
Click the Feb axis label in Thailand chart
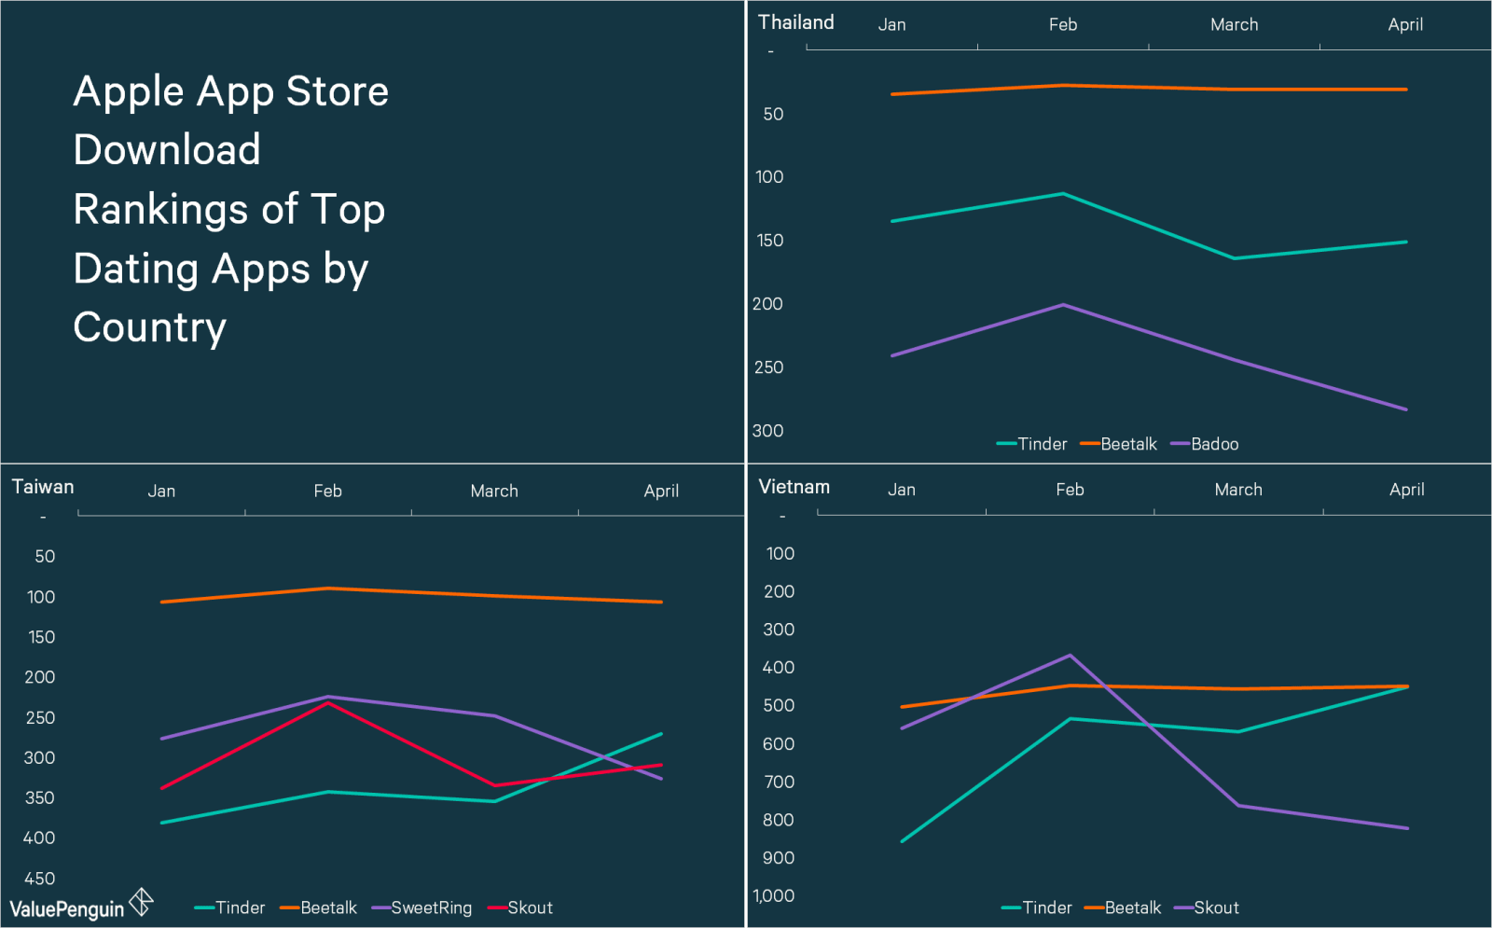(x=1063, y=25)
